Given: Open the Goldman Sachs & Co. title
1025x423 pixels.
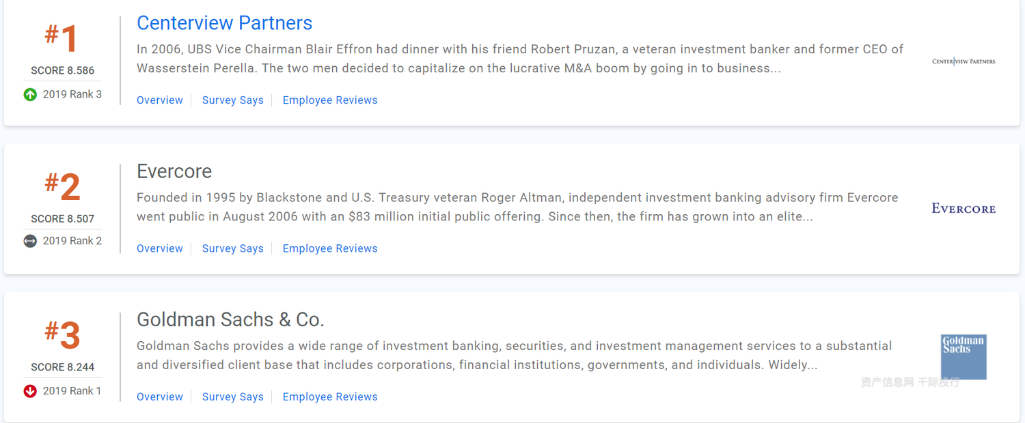Looking at the screenshot, I should point(230,319).
